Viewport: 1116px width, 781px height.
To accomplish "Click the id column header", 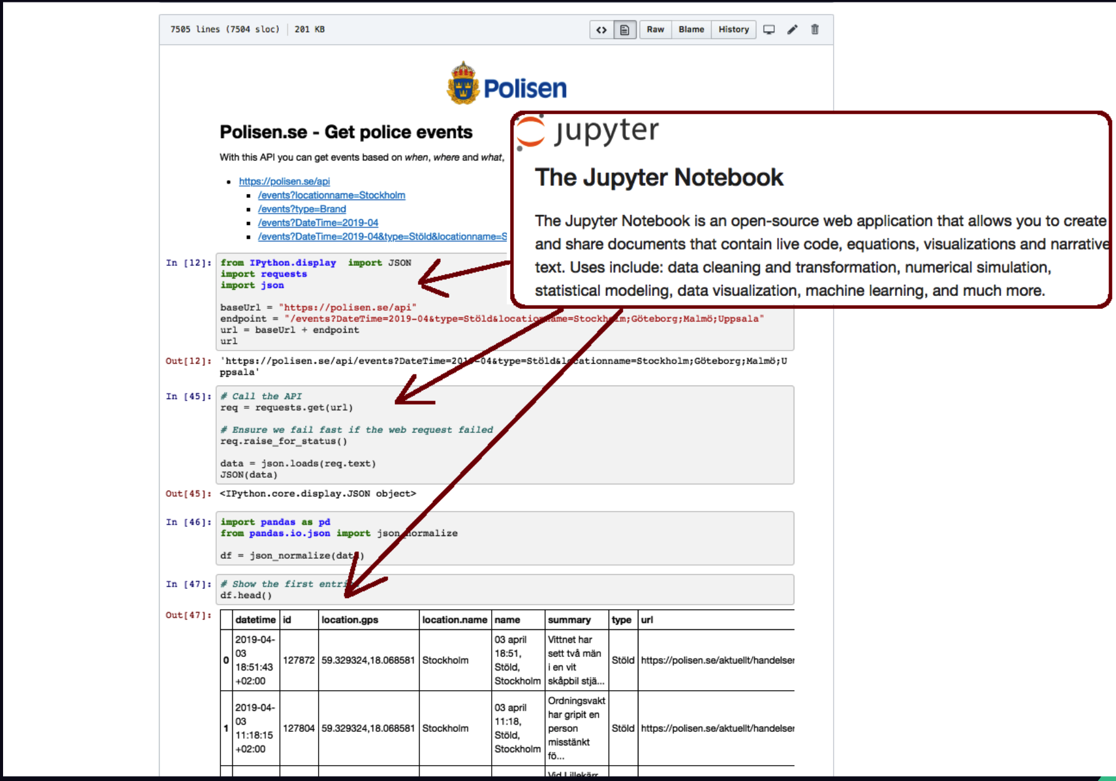I will coord(299,620).
